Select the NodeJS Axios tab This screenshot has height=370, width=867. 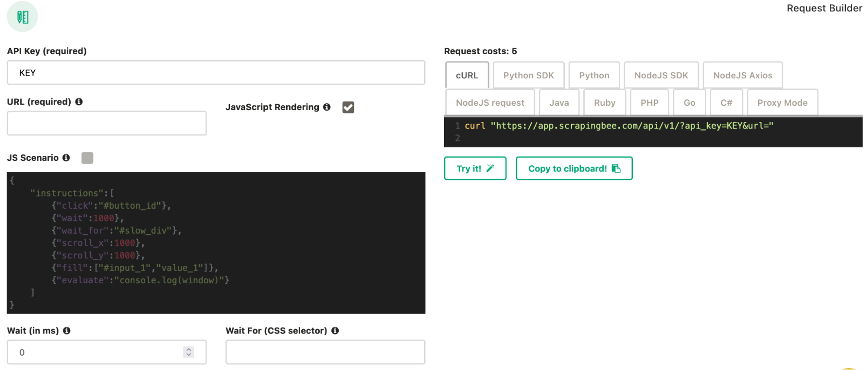tap(743, 75)
